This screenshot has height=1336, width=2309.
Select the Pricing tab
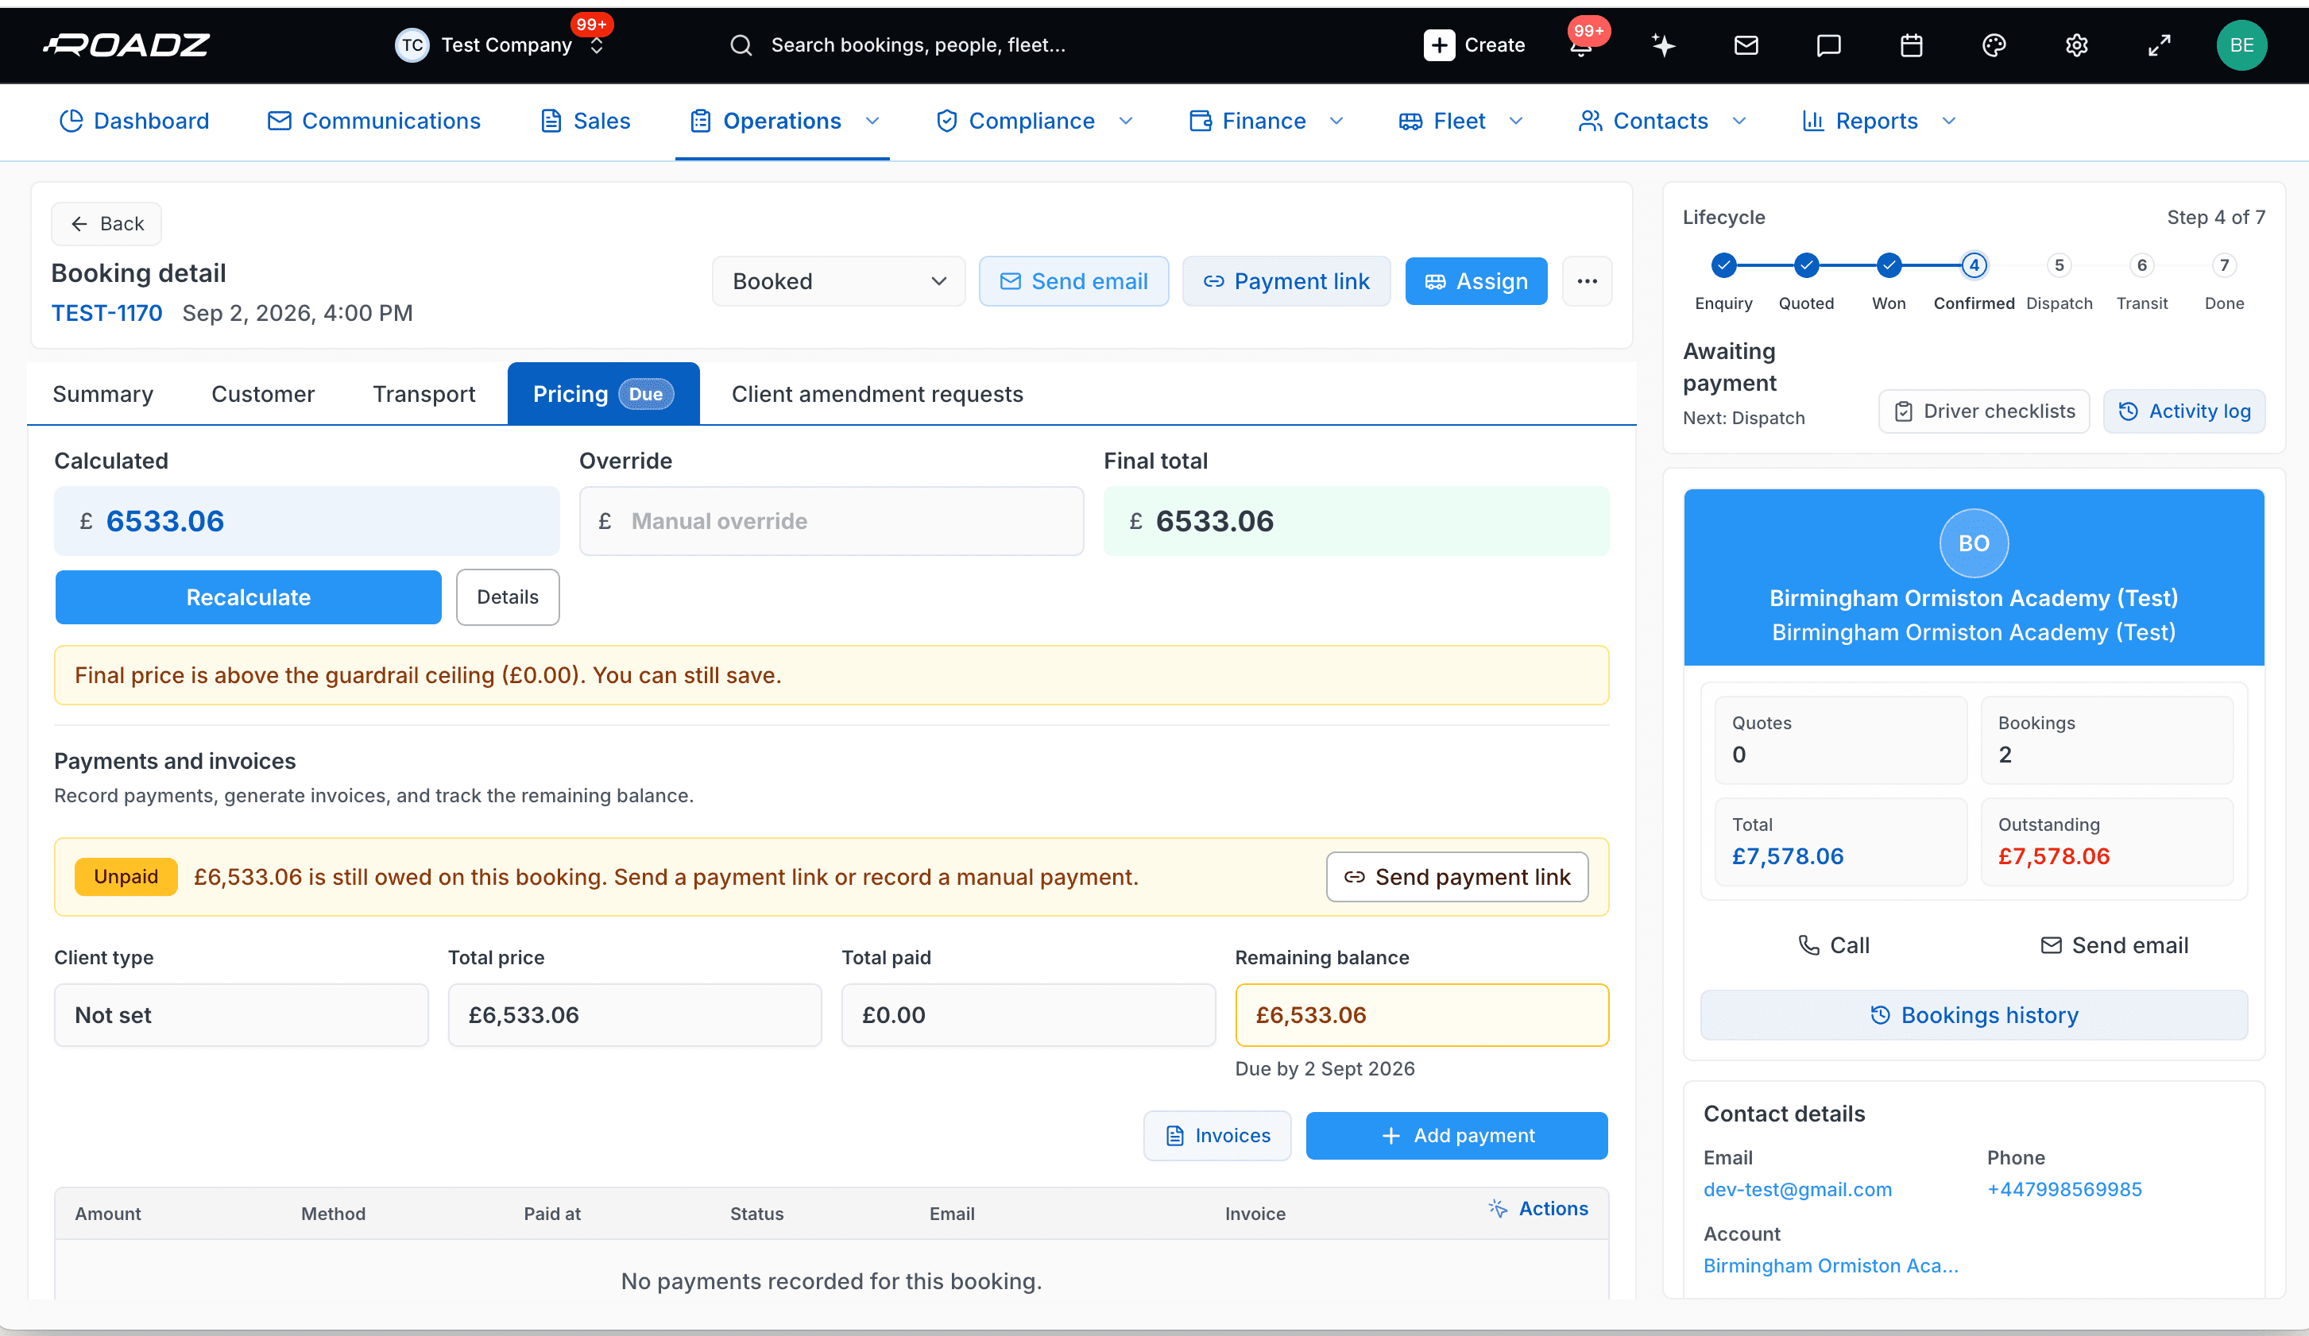pos(603,394)
